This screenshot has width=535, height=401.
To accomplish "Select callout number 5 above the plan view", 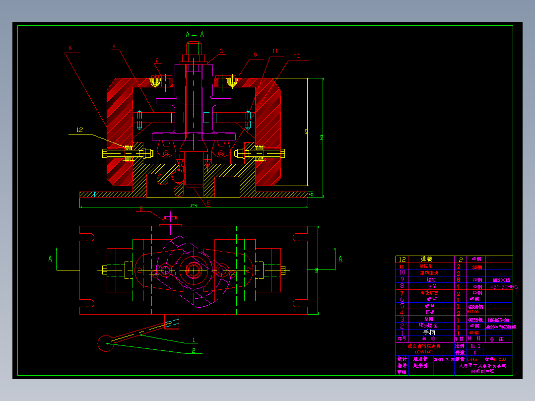I will [x=141, y=209].
